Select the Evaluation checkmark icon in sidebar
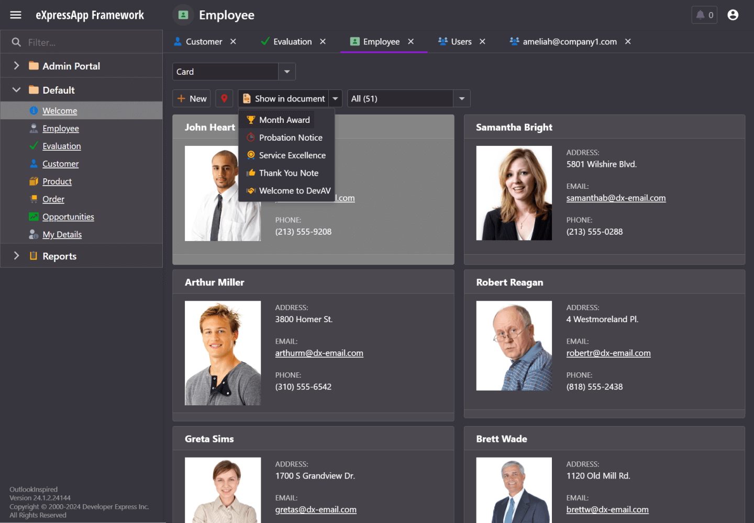 33,146
